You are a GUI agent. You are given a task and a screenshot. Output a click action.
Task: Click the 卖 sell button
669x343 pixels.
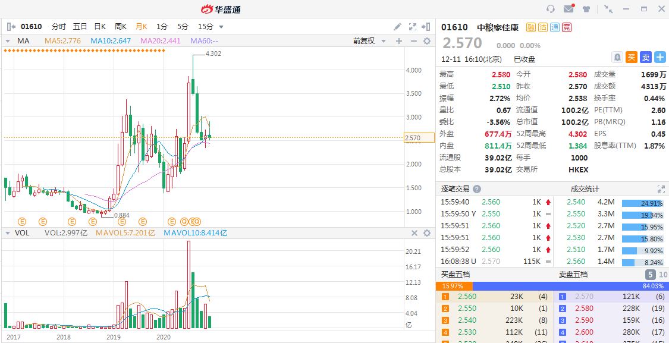coord(646,57)
